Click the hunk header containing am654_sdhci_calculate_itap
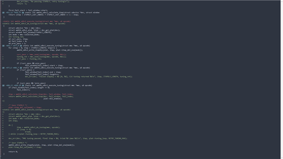Screen dimensions: 283x159 [x=51, y=12]
